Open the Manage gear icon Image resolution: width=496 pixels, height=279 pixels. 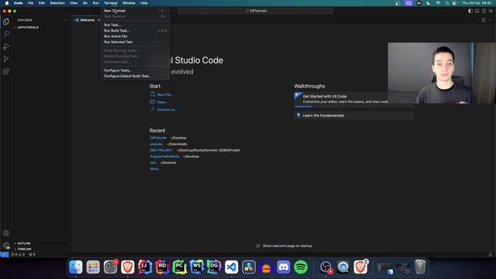[x=6, y=246]
